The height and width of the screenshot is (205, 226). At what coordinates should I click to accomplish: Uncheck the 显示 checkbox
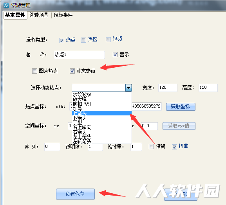[115, 54]
